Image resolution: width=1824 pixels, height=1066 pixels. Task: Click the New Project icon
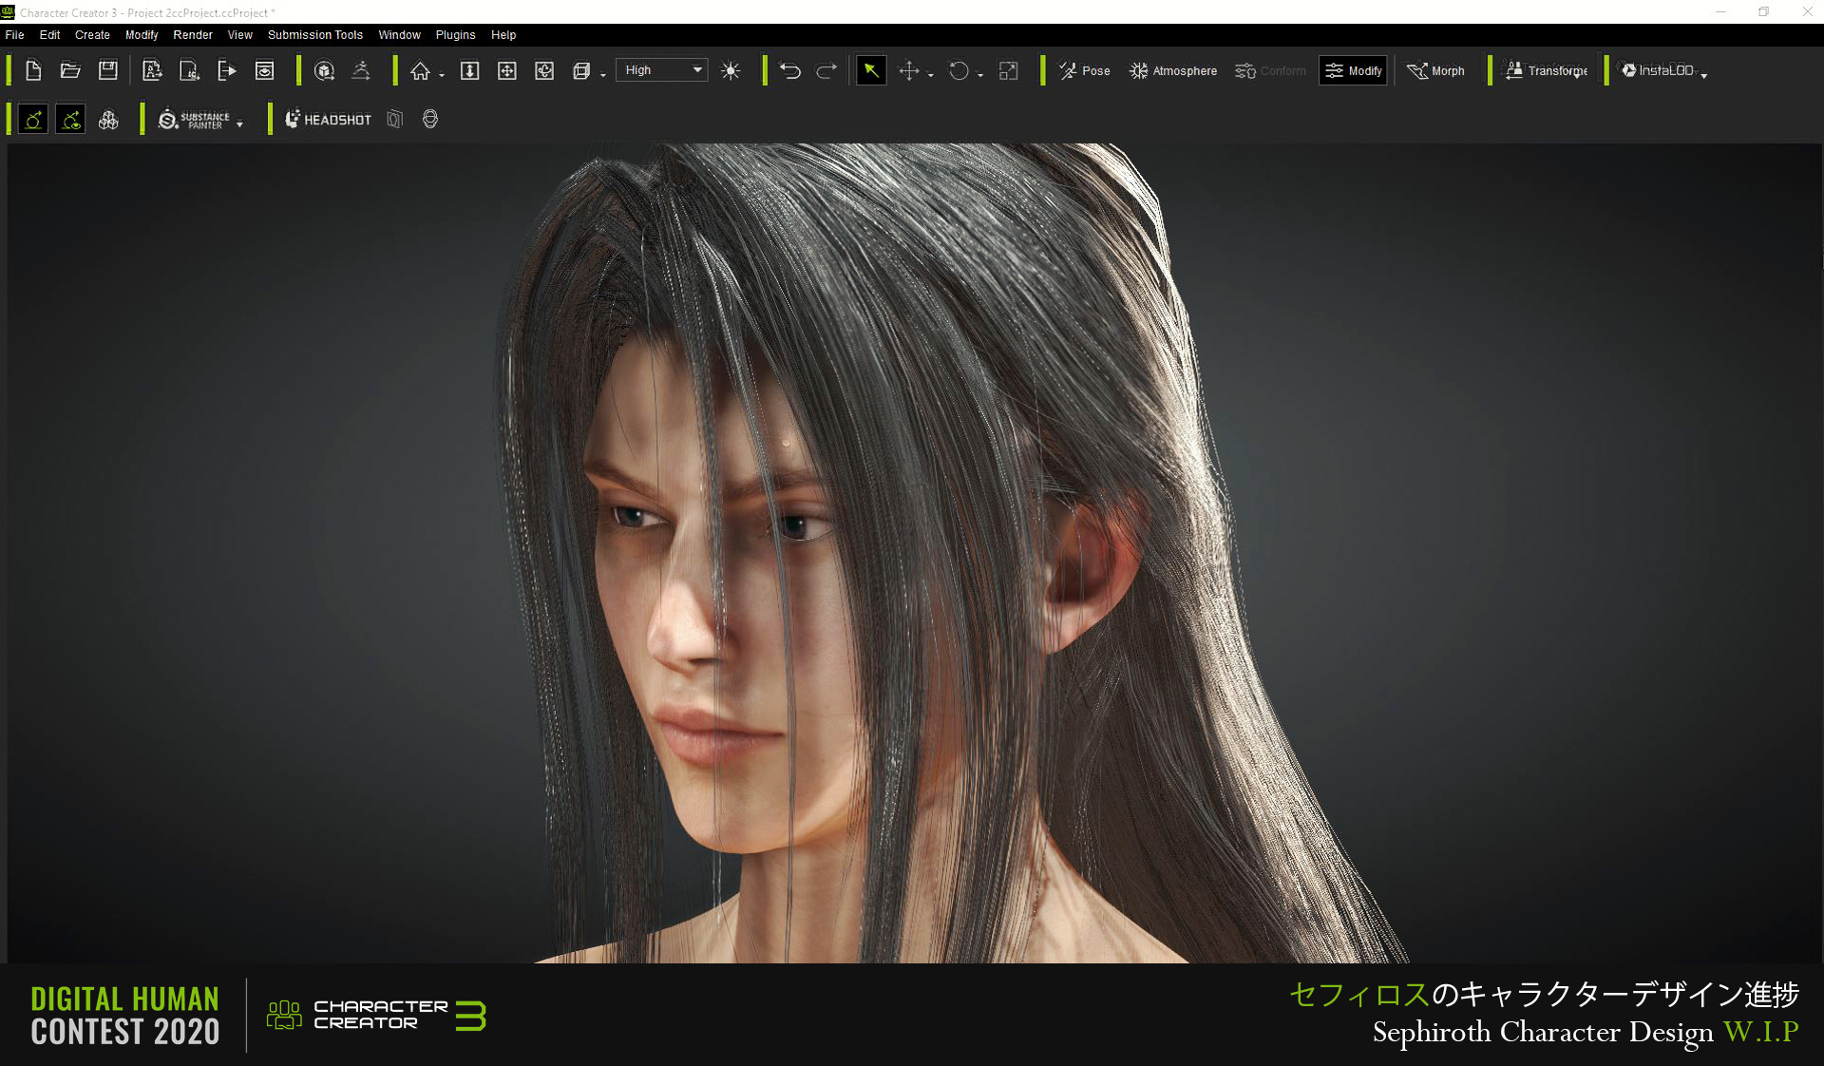pyautogui.click(x=33, y=70)
